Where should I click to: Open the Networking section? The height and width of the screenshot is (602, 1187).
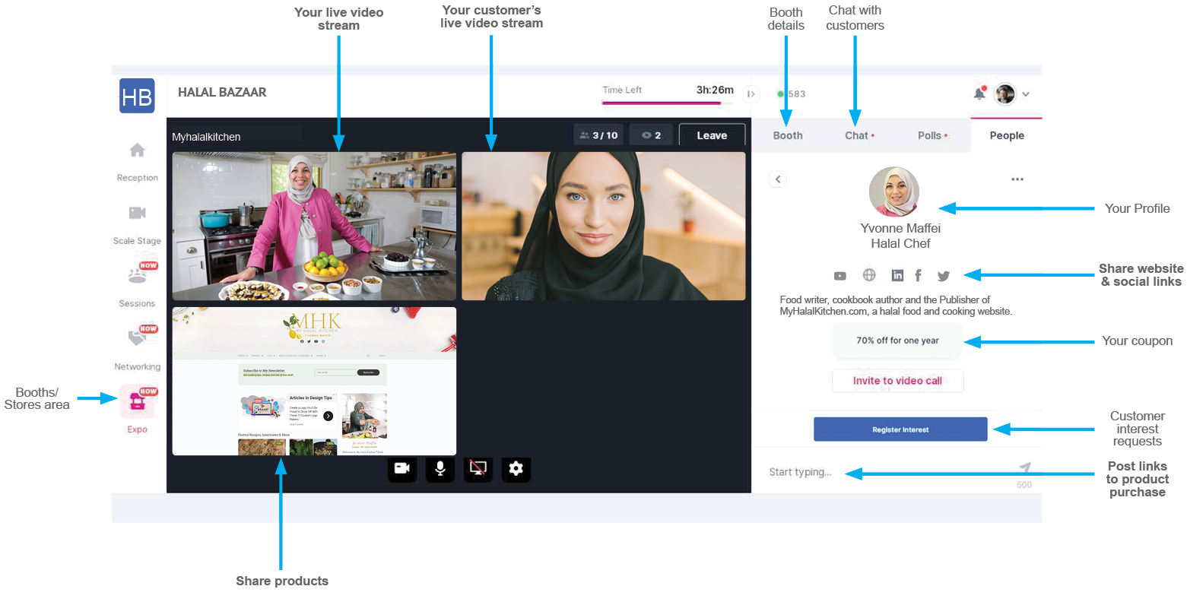click(137, 348)
